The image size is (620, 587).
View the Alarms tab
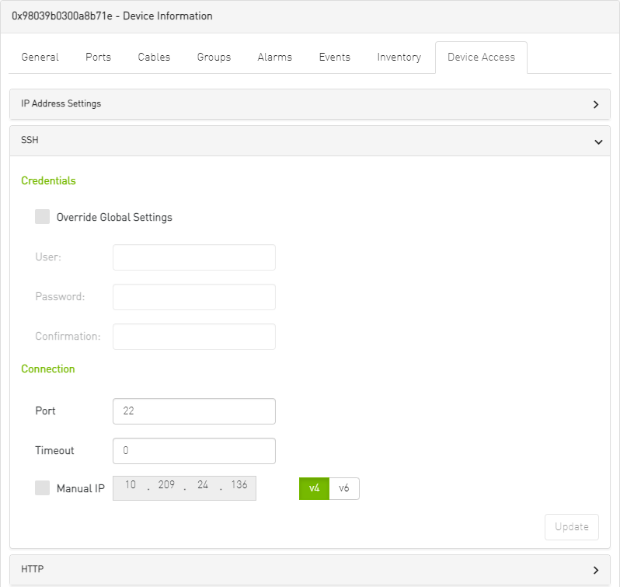[275, 58]
